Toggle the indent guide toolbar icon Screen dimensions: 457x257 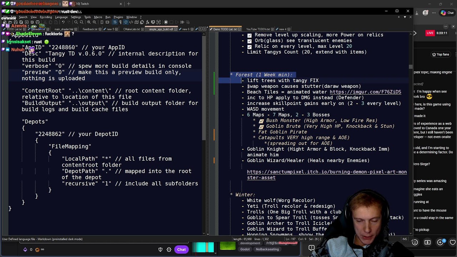tap(126, 22)
